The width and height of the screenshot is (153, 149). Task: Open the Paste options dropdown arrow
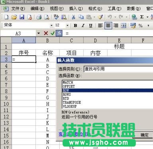pos(94,17)
